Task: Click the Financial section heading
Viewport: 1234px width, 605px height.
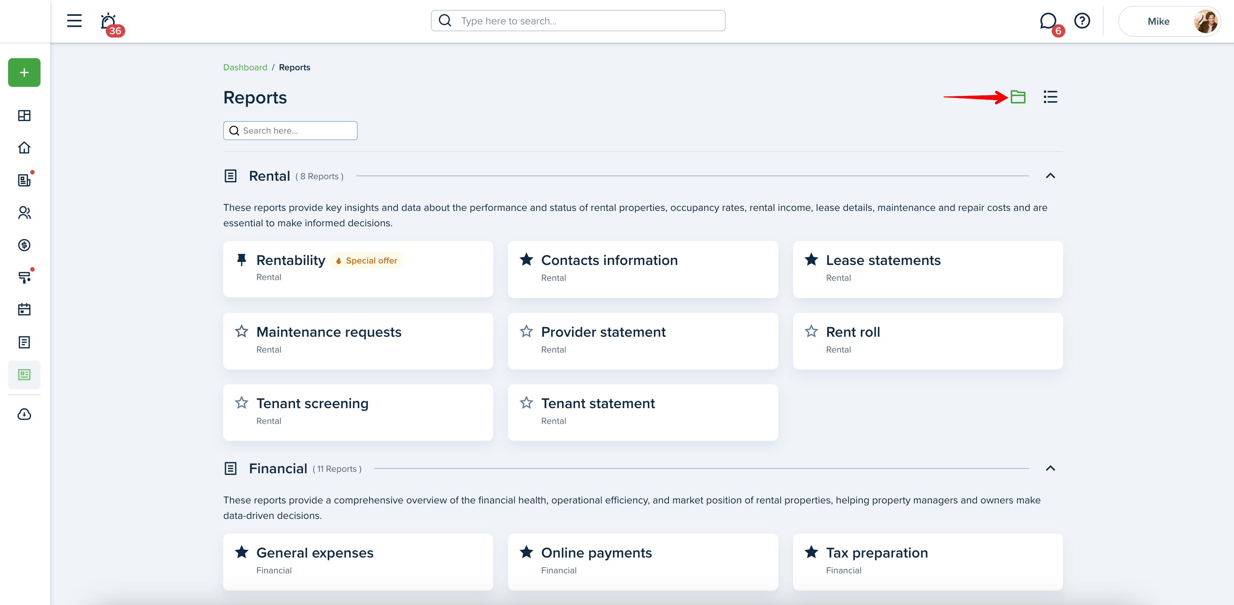Action: tap(278, 468)
